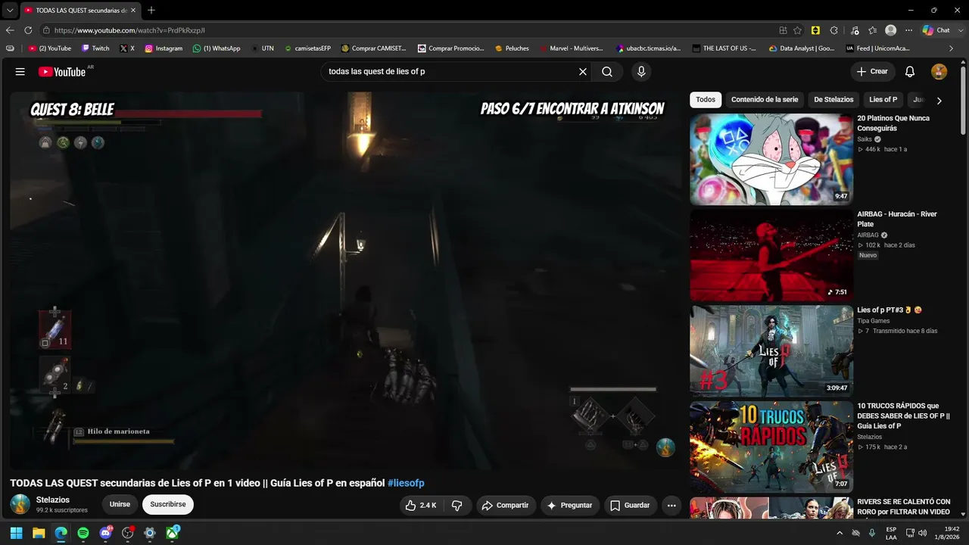The width and height of the screenshot is (969, 545).
Task: Open the taskbar volume control
Action: [923, 533]
